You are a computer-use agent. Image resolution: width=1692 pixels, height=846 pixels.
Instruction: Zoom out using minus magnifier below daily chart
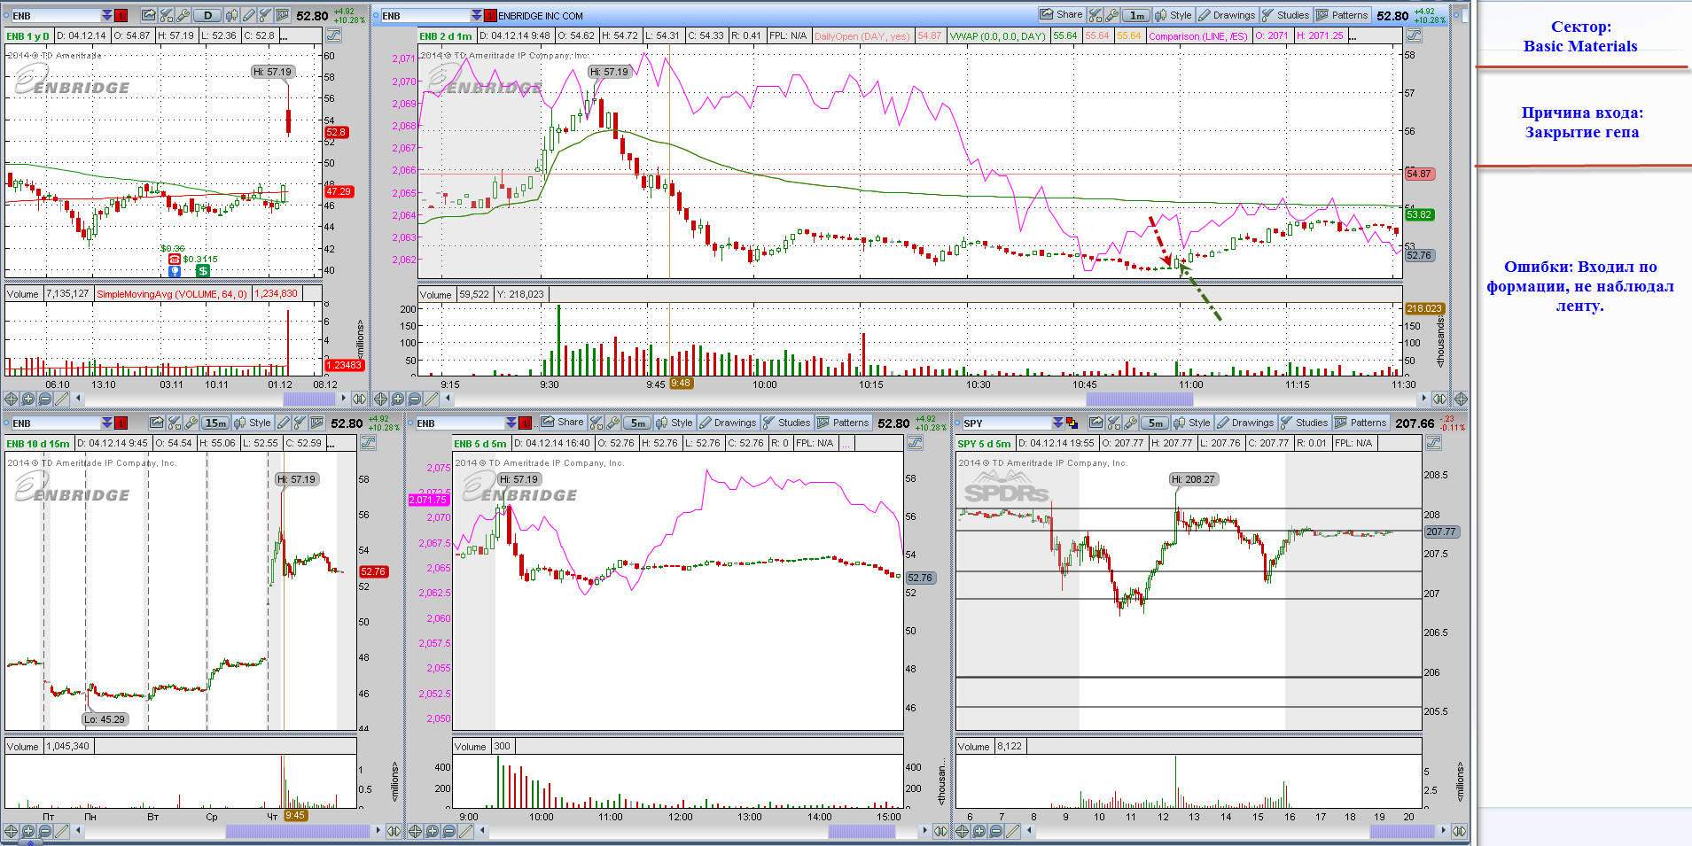pos(44,400)
